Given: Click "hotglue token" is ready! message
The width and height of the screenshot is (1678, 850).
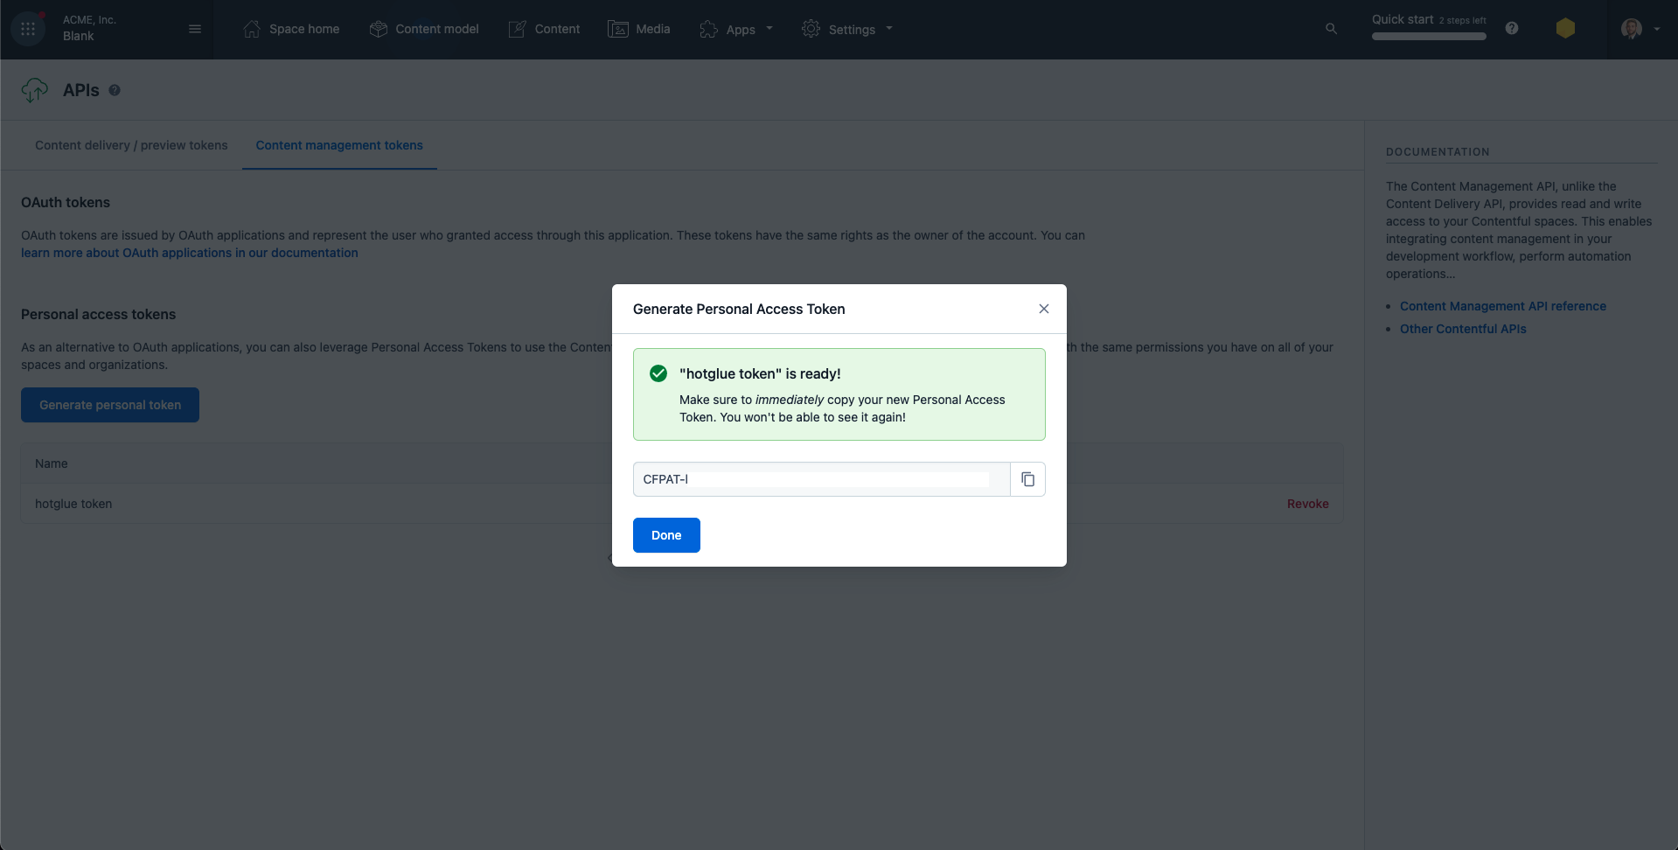Looking at the screenshot, I should click(760, 373).
